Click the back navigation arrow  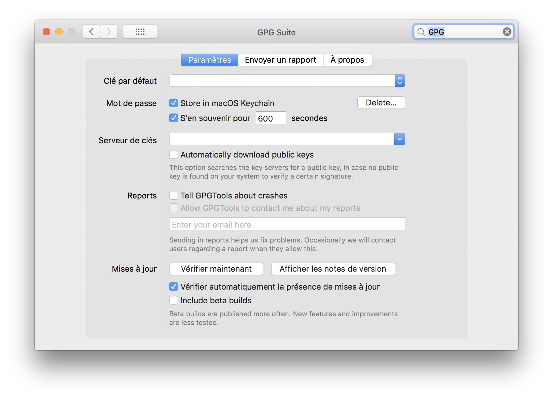(x=91, y=32)
